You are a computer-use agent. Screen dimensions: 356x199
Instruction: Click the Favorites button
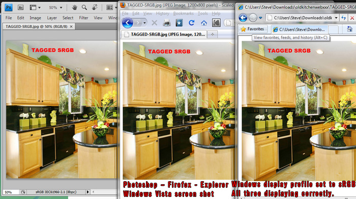[x=252, y=29]
